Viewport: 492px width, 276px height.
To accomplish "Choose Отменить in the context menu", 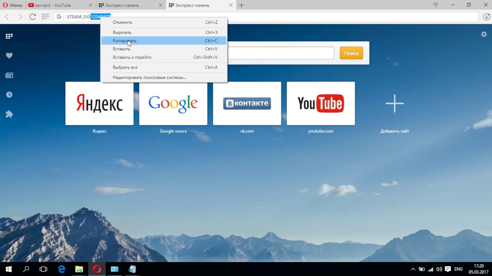I will 164,22.
